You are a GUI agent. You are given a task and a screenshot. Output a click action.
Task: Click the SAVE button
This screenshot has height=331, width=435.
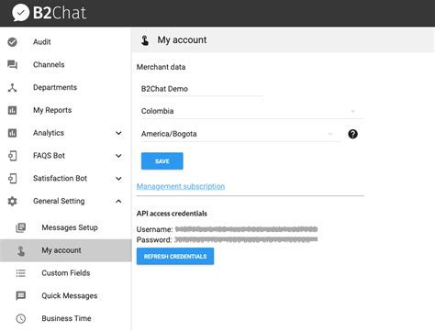pyautogui.click(x=162, y=161)
